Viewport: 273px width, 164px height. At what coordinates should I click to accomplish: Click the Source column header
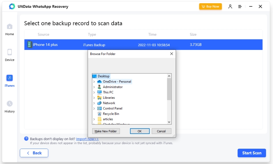[x=43, y=35]
